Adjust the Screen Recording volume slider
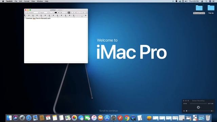The height and width of the screenshot is (122, 217). point(198,111)
